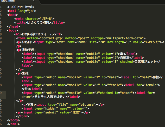Click the type="submit" attribute
This screenshot has height=127, width=165.
click(46, 112)
